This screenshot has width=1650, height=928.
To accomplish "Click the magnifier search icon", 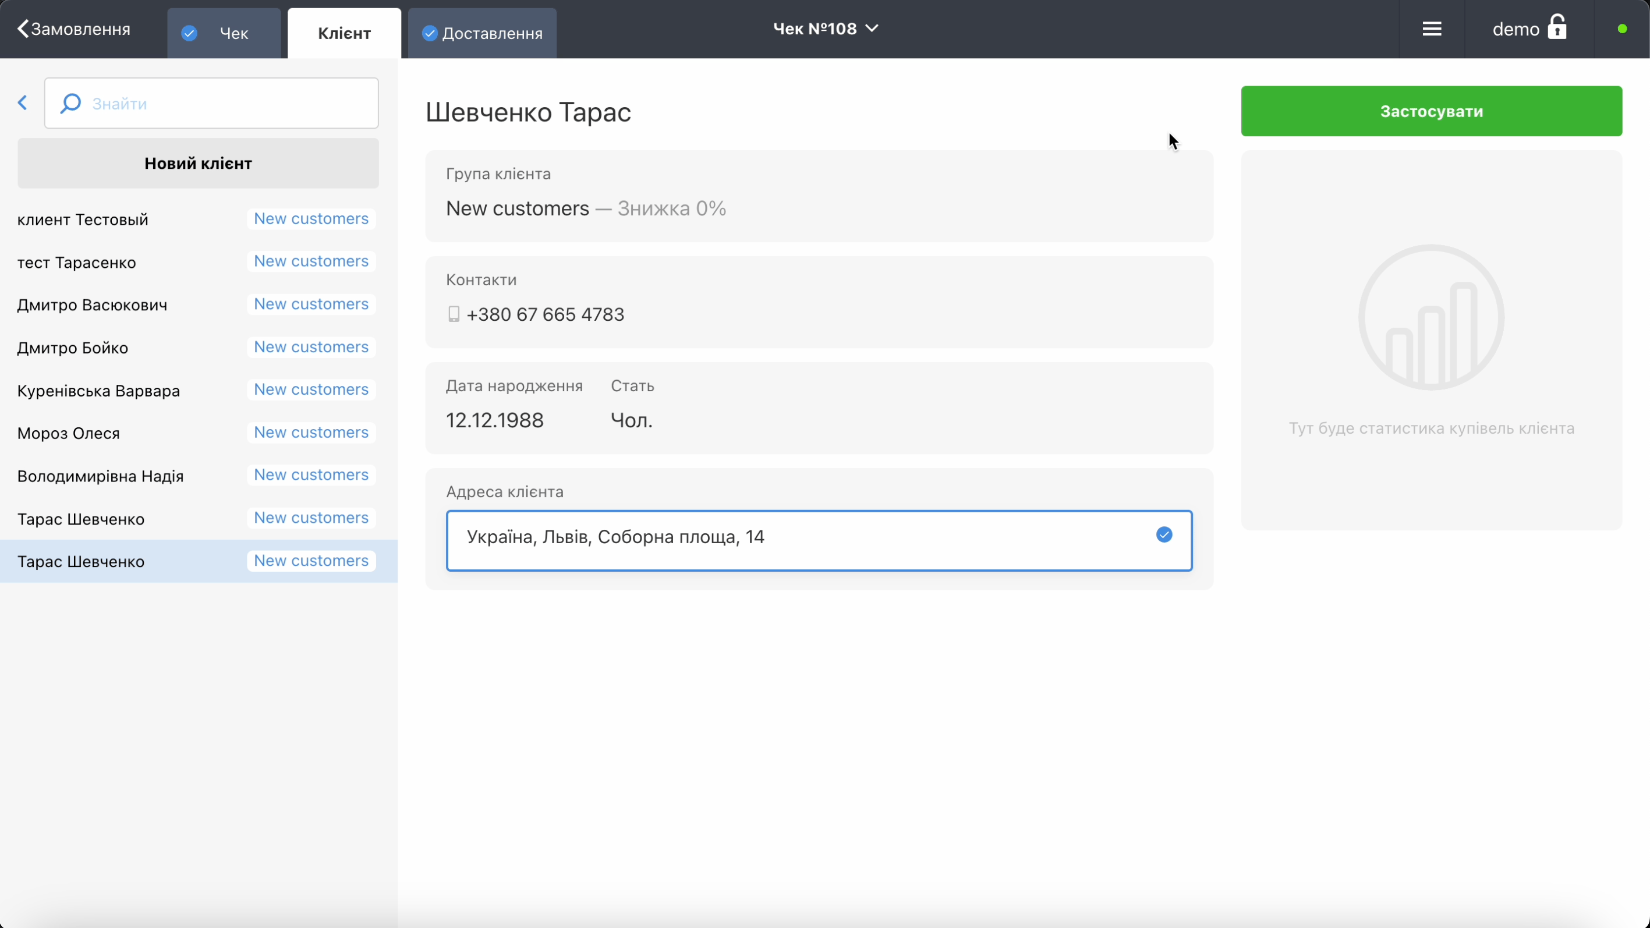I will click(x=70, y=103).
